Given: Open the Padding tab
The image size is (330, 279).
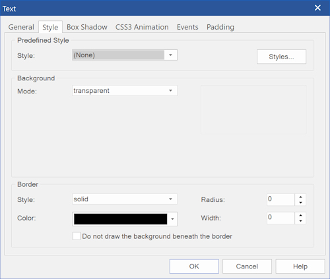Looking at the screenshot, I should click(220, 27).
